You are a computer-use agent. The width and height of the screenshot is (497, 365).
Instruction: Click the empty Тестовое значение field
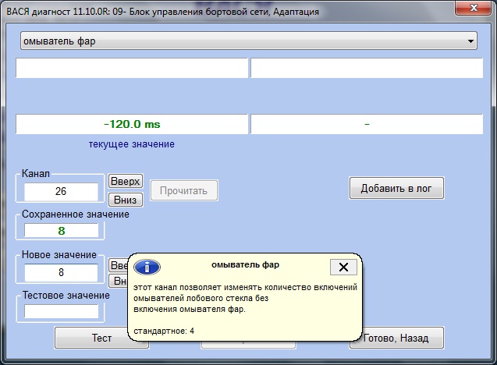point(61,311)
